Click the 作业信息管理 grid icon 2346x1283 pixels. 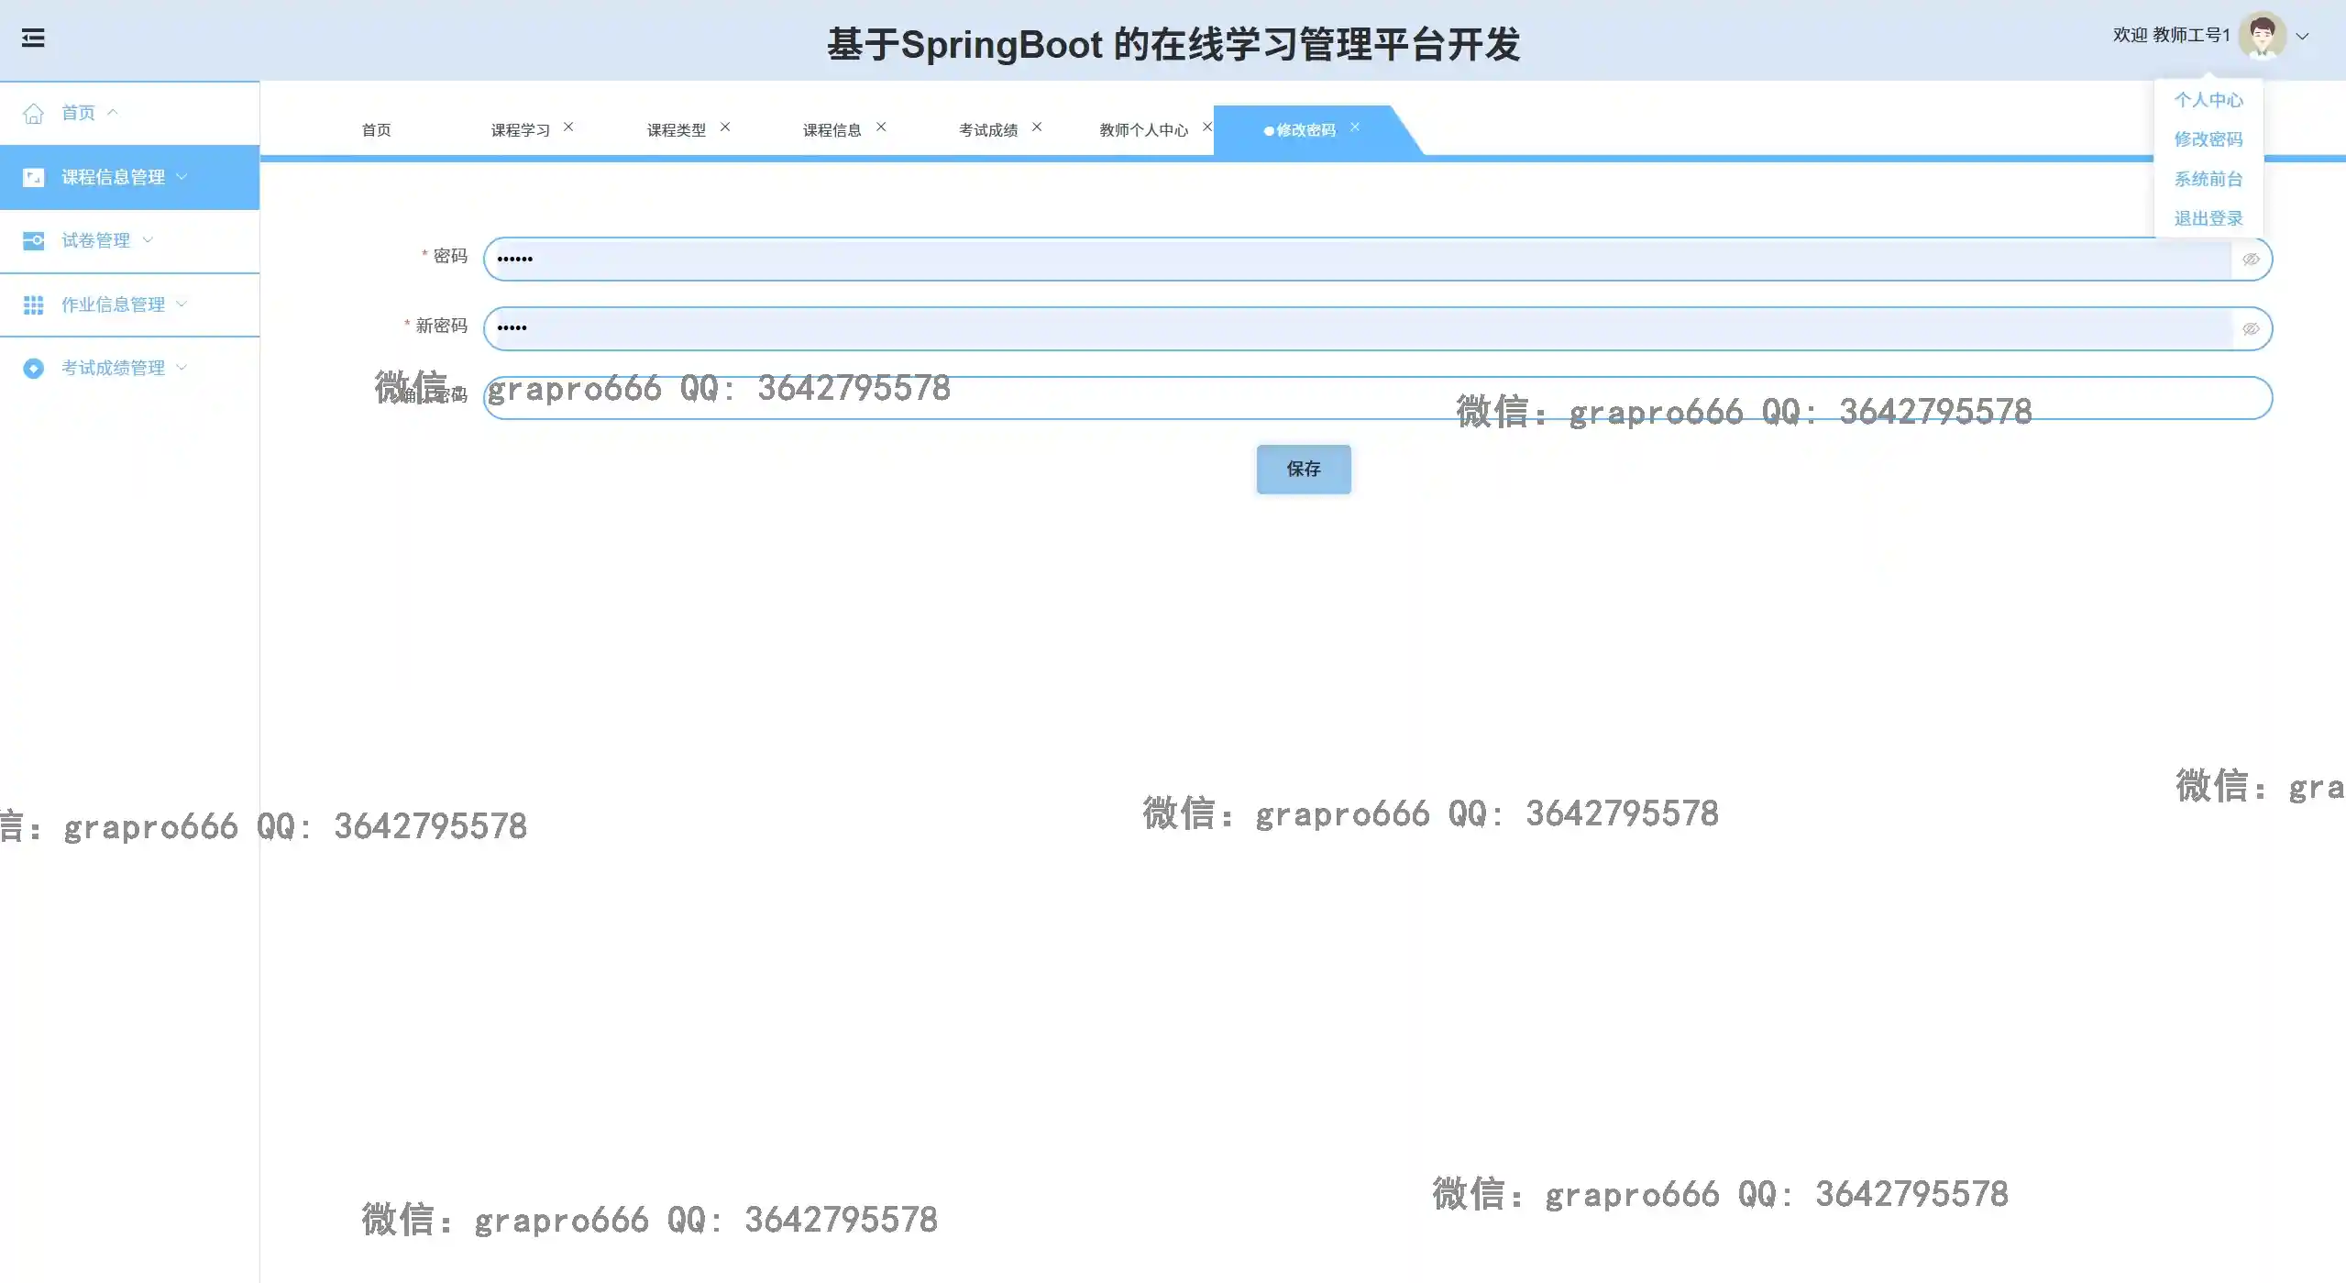33,304
